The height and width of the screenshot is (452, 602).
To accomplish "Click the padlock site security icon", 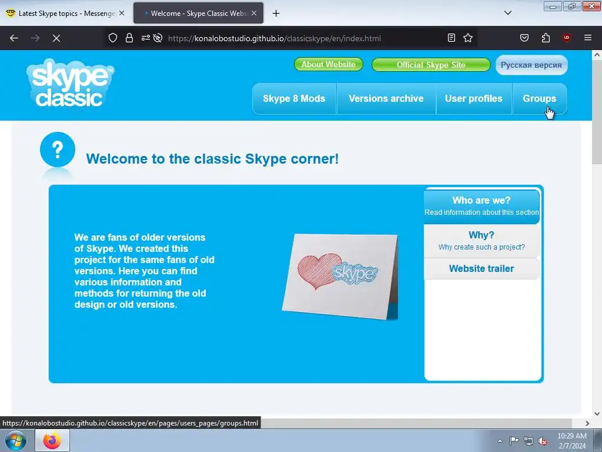I will click(x=129, y=38).
